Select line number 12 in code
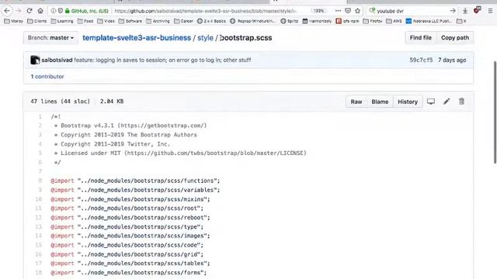 pos(38,218)
